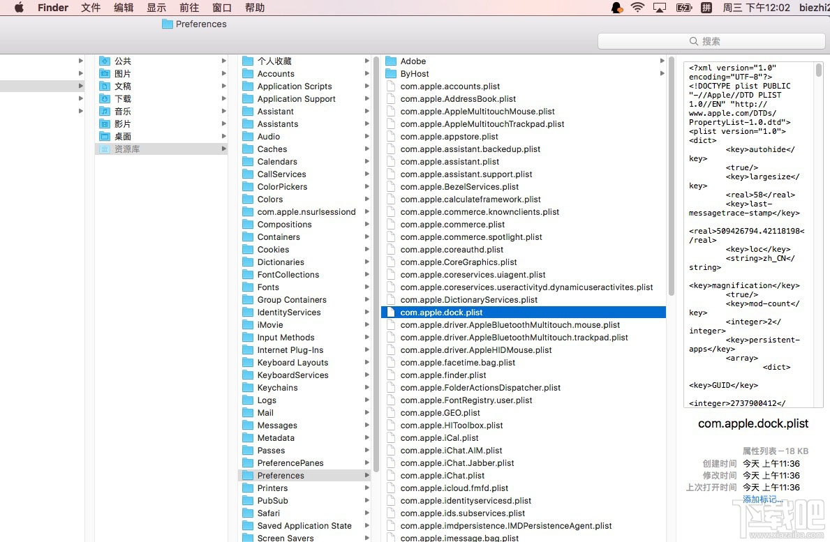This screenshot has height=542, width=830.
Task: Expand the 资源库 folder arrow
Action: coord(224,149)
